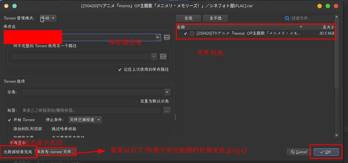Click the 全不选 button
This screenshot has width=348, height=163.
(x=215, y=18)
